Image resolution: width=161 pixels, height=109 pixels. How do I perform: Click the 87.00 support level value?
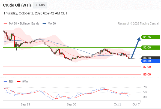click(147, 67)
